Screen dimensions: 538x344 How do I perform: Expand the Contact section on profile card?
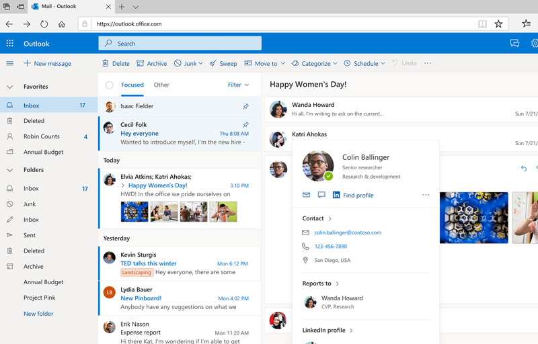[x=330, y=218]
